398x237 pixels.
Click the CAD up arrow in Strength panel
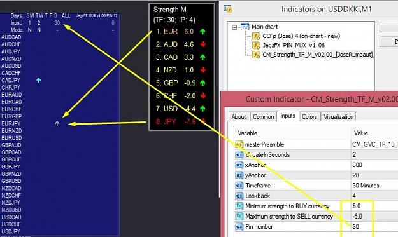pos(203,57)
